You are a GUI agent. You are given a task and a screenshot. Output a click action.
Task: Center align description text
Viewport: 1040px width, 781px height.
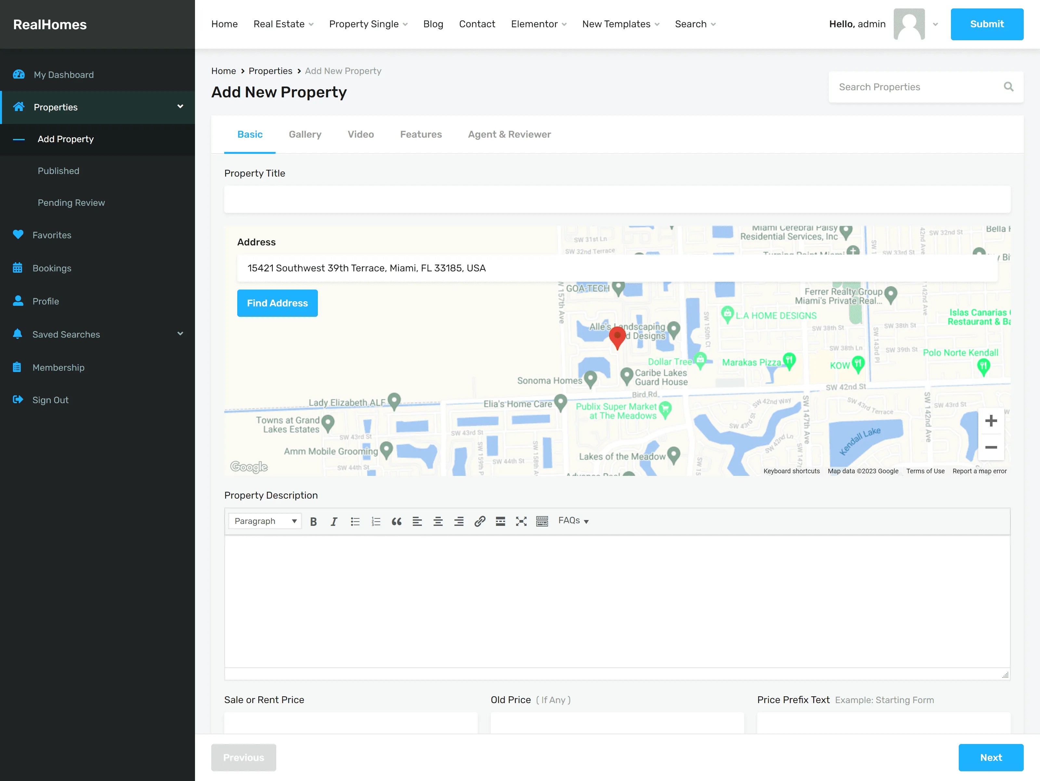[x=438, y=521]
